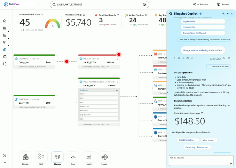Open the chart reports icon in sidebar
This screenshot has width=236, height=168.
click(5, 35)
